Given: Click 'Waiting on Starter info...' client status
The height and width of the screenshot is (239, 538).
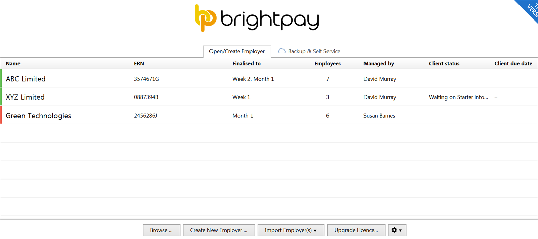Looking at the screenshot, I should pos(459,97).
